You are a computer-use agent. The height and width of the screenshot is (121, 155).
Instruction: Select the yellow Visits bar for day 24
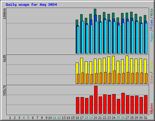point(113,63)
